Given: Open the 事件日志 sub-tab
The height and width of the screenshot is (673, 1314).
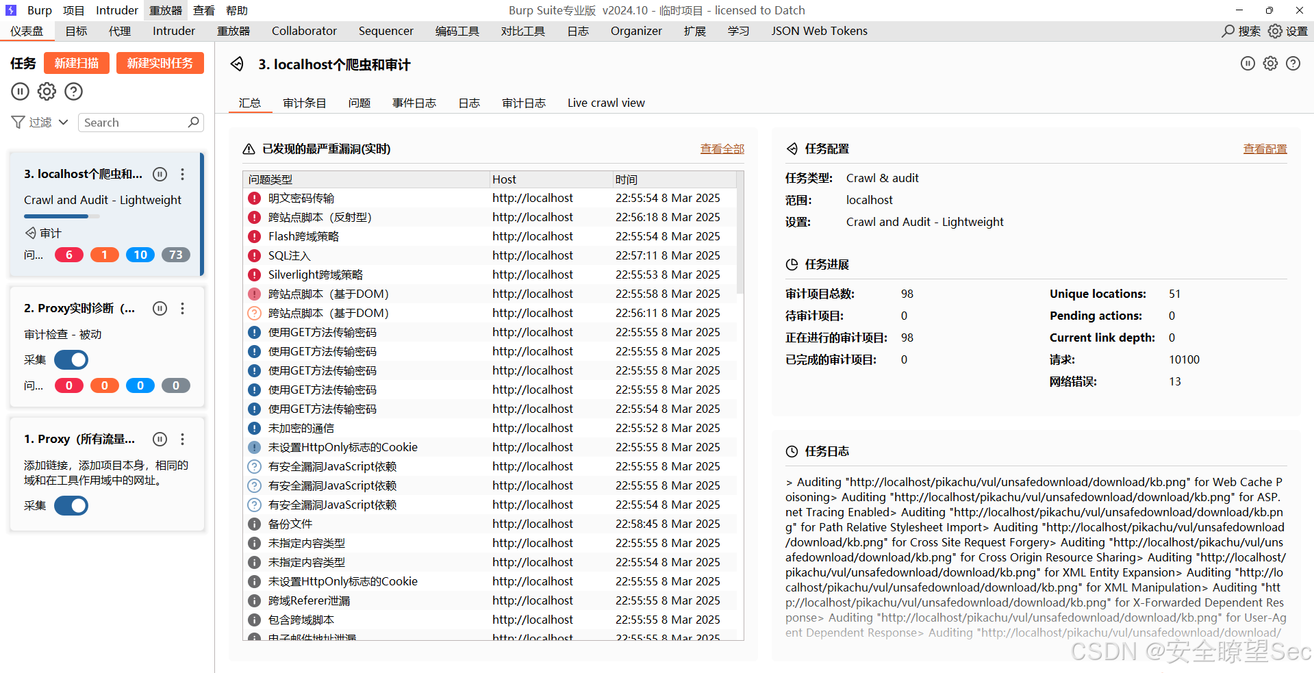Looking at the screenshot, I should click(x=414, y=103).
